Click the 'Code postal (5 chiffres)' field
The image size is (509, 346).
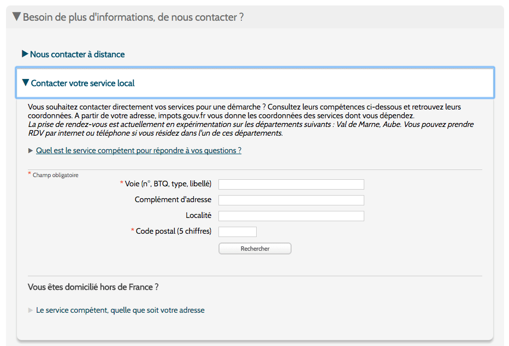237,232
